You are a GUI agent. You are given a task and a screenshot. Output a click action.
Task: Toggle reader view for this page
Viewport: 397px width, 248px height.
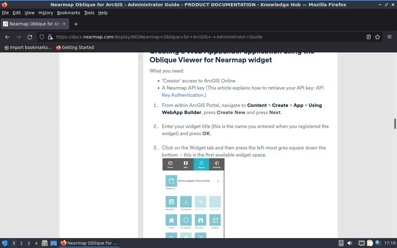369,37
